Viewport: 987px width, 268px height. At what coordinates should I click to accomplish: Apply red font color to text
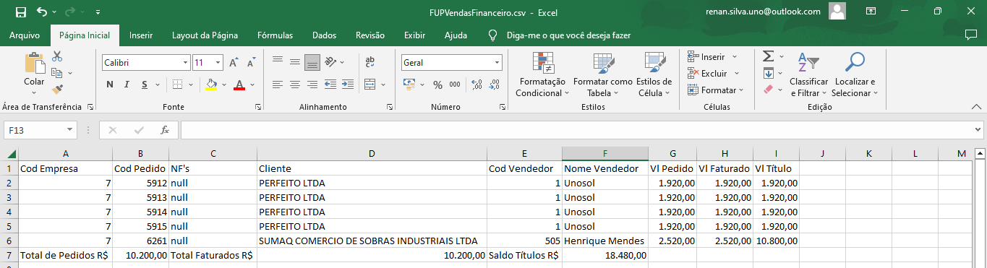pos(239,85)
